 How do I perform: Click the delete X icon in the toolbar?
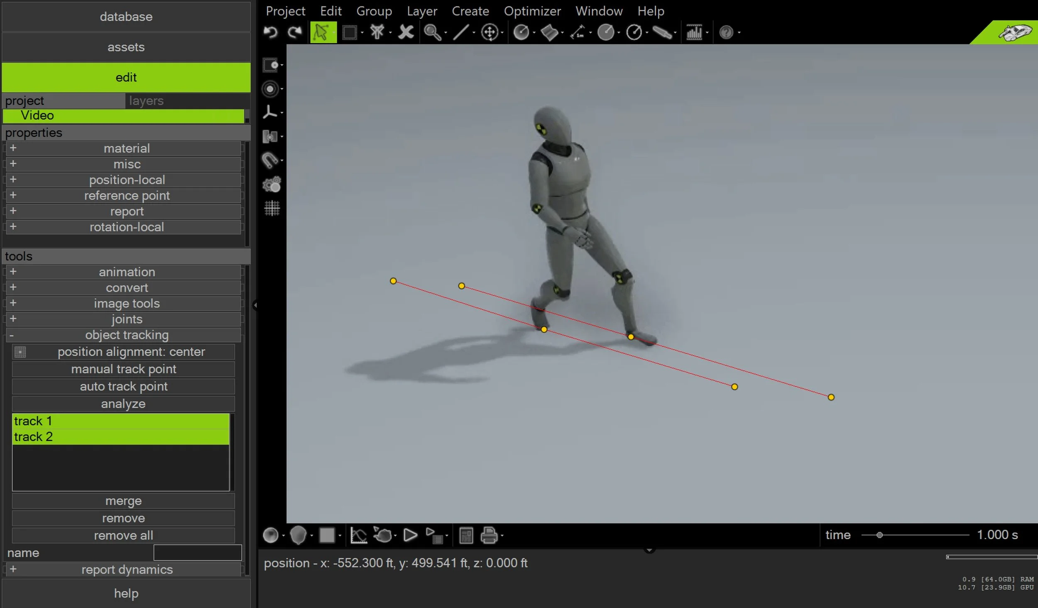[406, 32]
